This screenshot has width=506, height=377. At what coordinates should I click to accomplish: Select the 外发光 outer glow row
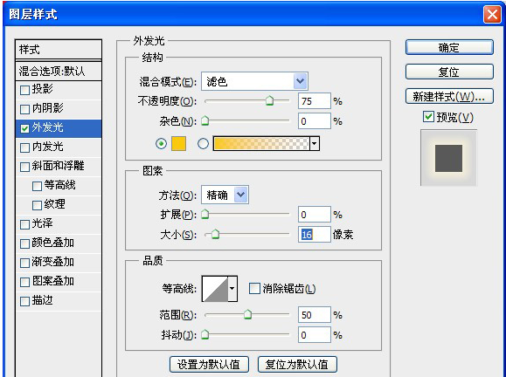(59, 128)
